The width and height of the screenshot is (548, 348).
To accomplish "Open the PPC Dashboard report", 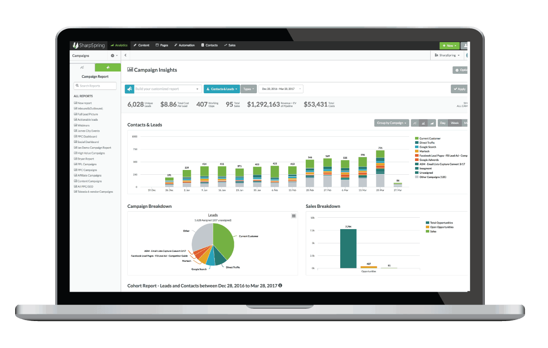I will [x=87, y=136].
